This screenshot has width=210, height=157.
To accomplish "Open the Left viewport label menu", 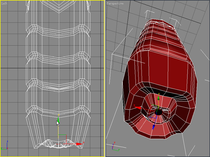I will tap(4, 4).
